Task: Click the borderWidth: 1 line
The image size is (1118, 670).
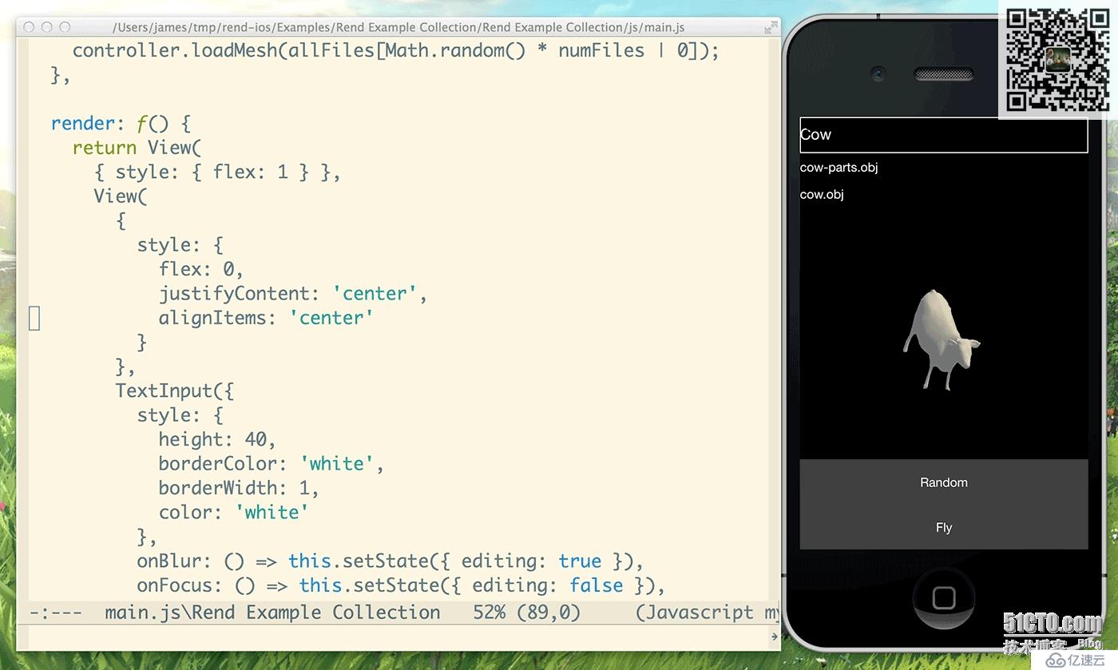Action: tap(239, 488)
